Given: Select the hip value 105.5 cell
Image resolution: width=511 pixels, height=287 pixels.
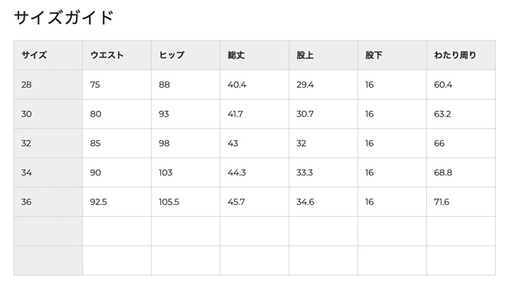Looking at the screenshot, I should click(x=186, y=202).
